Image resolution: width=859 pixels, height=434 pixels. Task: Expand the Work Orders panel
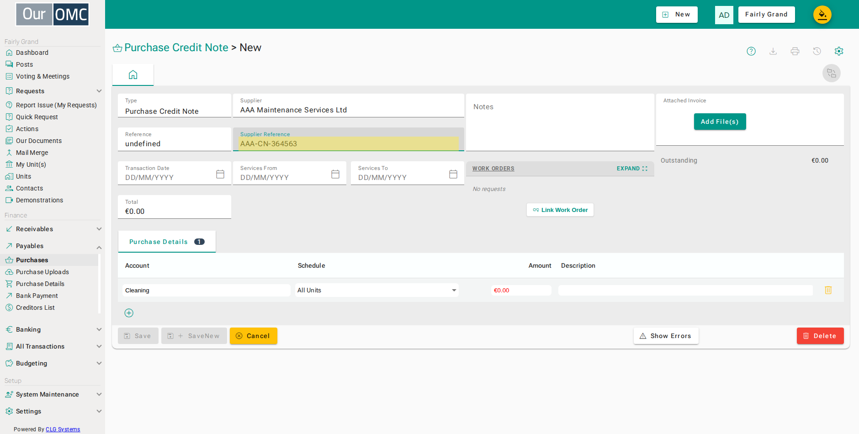(x=632, y=169)
